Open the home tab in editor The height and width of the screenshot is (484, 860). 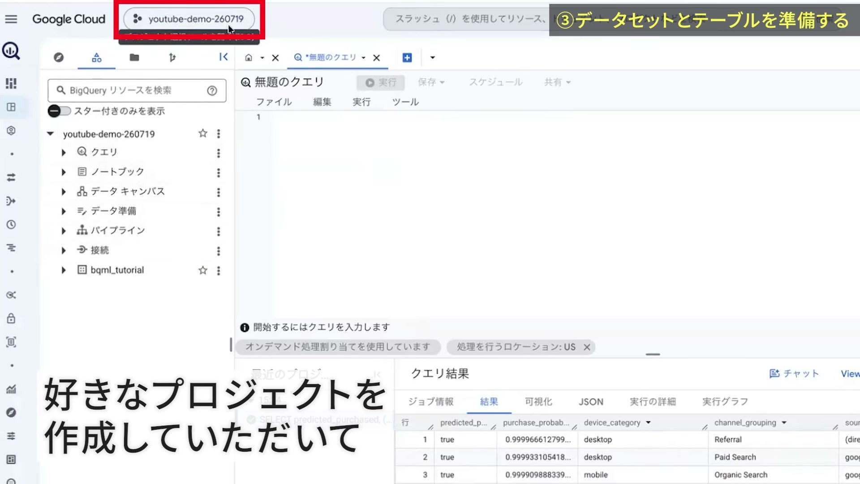coord(249,57)
